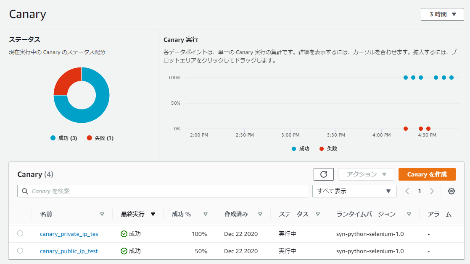Click the アラーム column header
The width and height of the screenshot is (470, 264).
tap(439, 214)
